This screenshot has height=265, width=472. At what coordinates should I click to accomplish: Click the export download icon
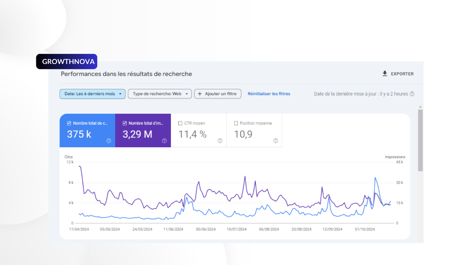[x=385, y=74]
